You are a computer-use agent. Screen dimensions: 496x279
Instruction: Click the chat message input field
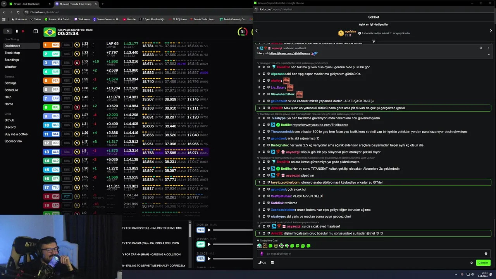click(x=374, y=254)
